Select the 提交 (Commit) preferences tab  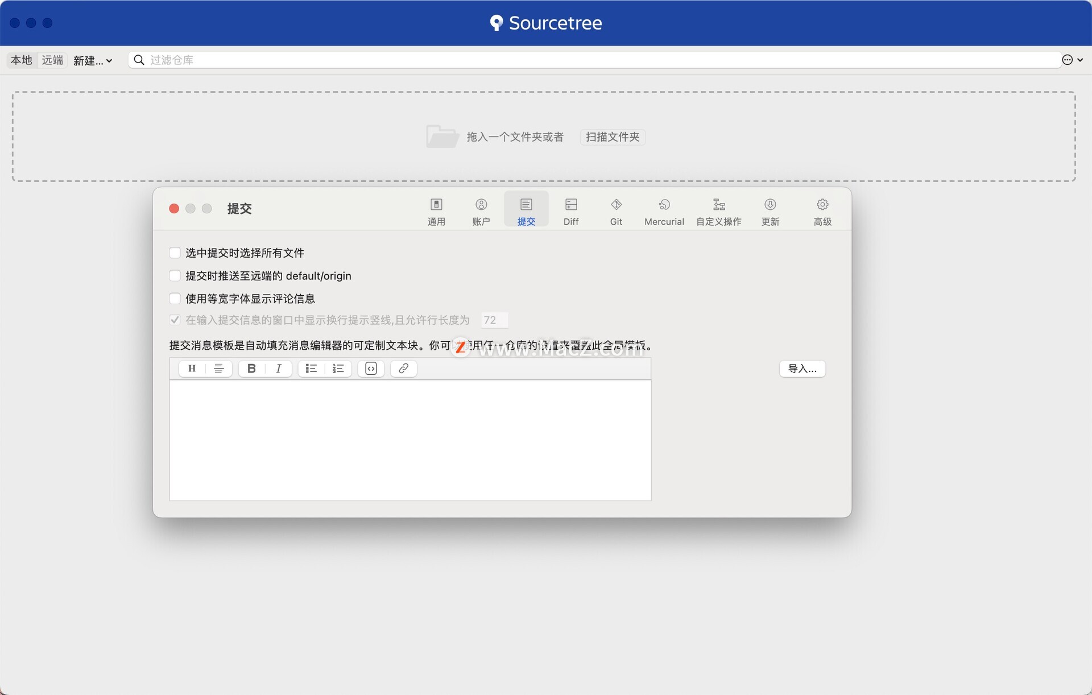click(x=526, y=210)
